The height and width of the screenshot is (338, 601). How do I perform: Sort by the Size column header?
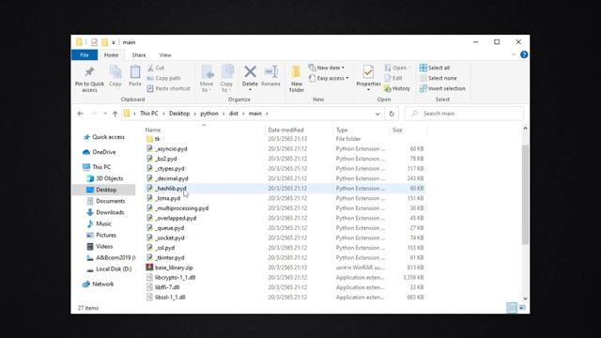[397, 130]
